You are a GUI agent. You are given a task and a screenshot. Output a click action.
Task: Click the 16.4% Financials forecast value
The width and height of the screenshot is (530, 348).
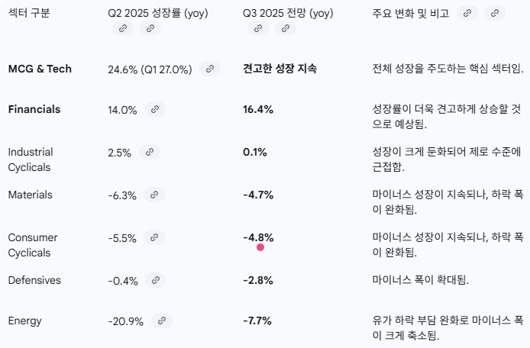pos(258,109)
